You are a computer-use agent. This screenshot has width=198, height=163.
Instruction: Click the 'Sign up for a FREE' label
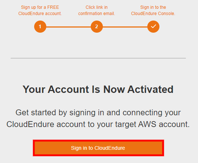[x=40, y=7]
